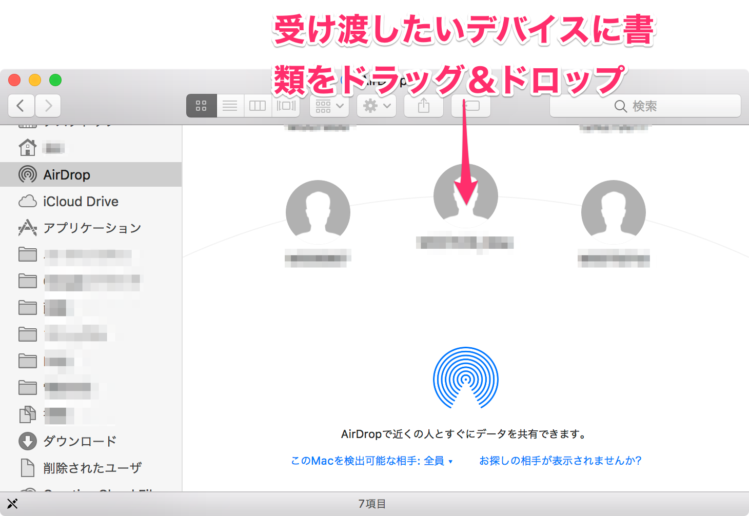The image size is (749, 516).
Task: Click the AirDrop radar icon in the sidebar
Action: pyautogui.click(x=27, y=175)
